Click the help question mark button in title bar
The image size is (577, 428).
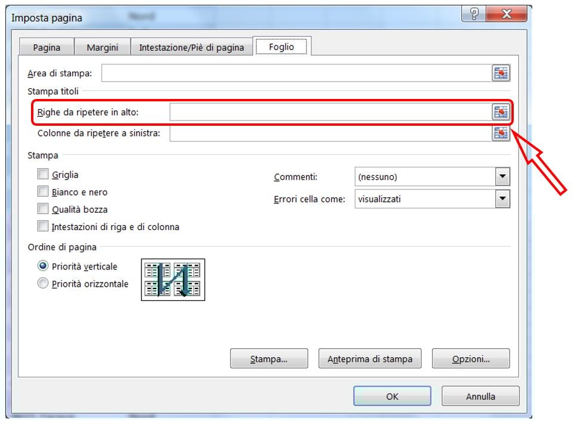tap(474, 14)
